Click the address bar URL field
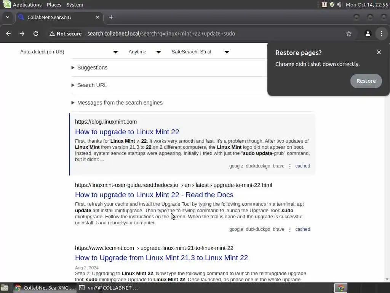The height and width of the screenshot is (293, 390). coord(161,34)
